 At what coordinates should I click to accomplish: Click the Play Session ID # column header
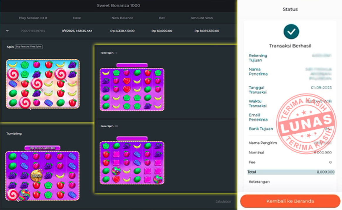pyautogui.click(x=33, y=18)
